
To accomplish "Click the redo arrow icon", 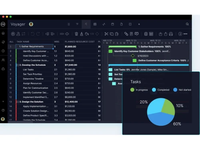I will pyautogui.click(x=38, y=34).
